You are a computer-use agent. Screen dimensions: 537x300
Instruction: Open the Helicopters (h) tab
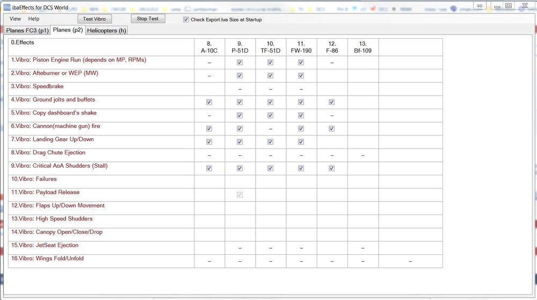106,31
